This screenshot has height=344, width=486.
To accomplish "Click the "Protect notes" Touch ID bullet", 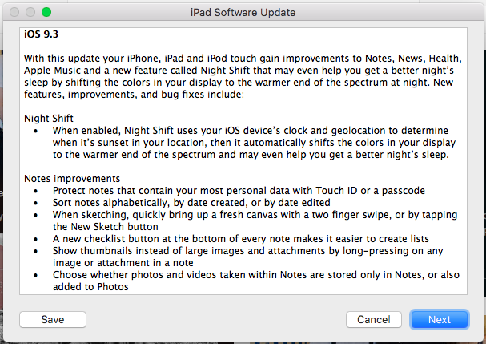I will [240, 191].
